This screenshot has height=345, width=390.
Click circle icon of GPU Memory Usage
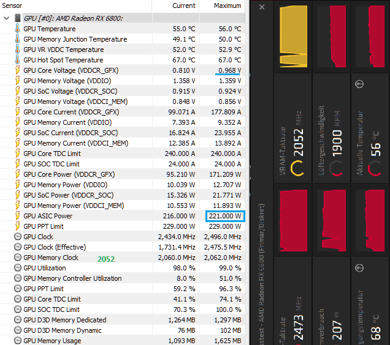(18, 341)
